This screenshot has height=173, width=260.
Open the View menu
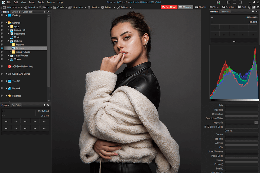click(x=23, y=2)
